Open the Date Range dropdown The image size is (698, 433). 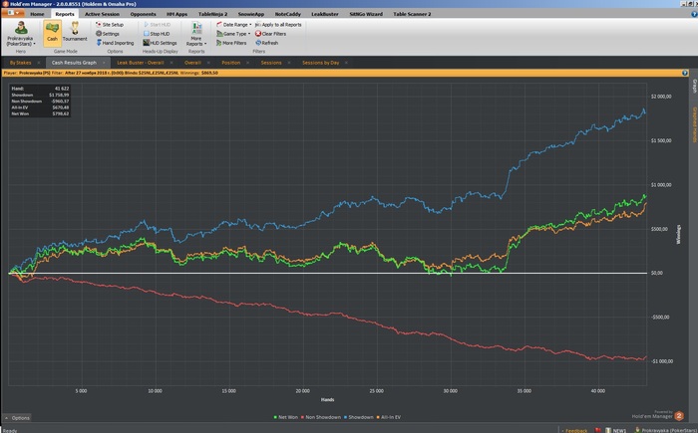click(233, 25)
